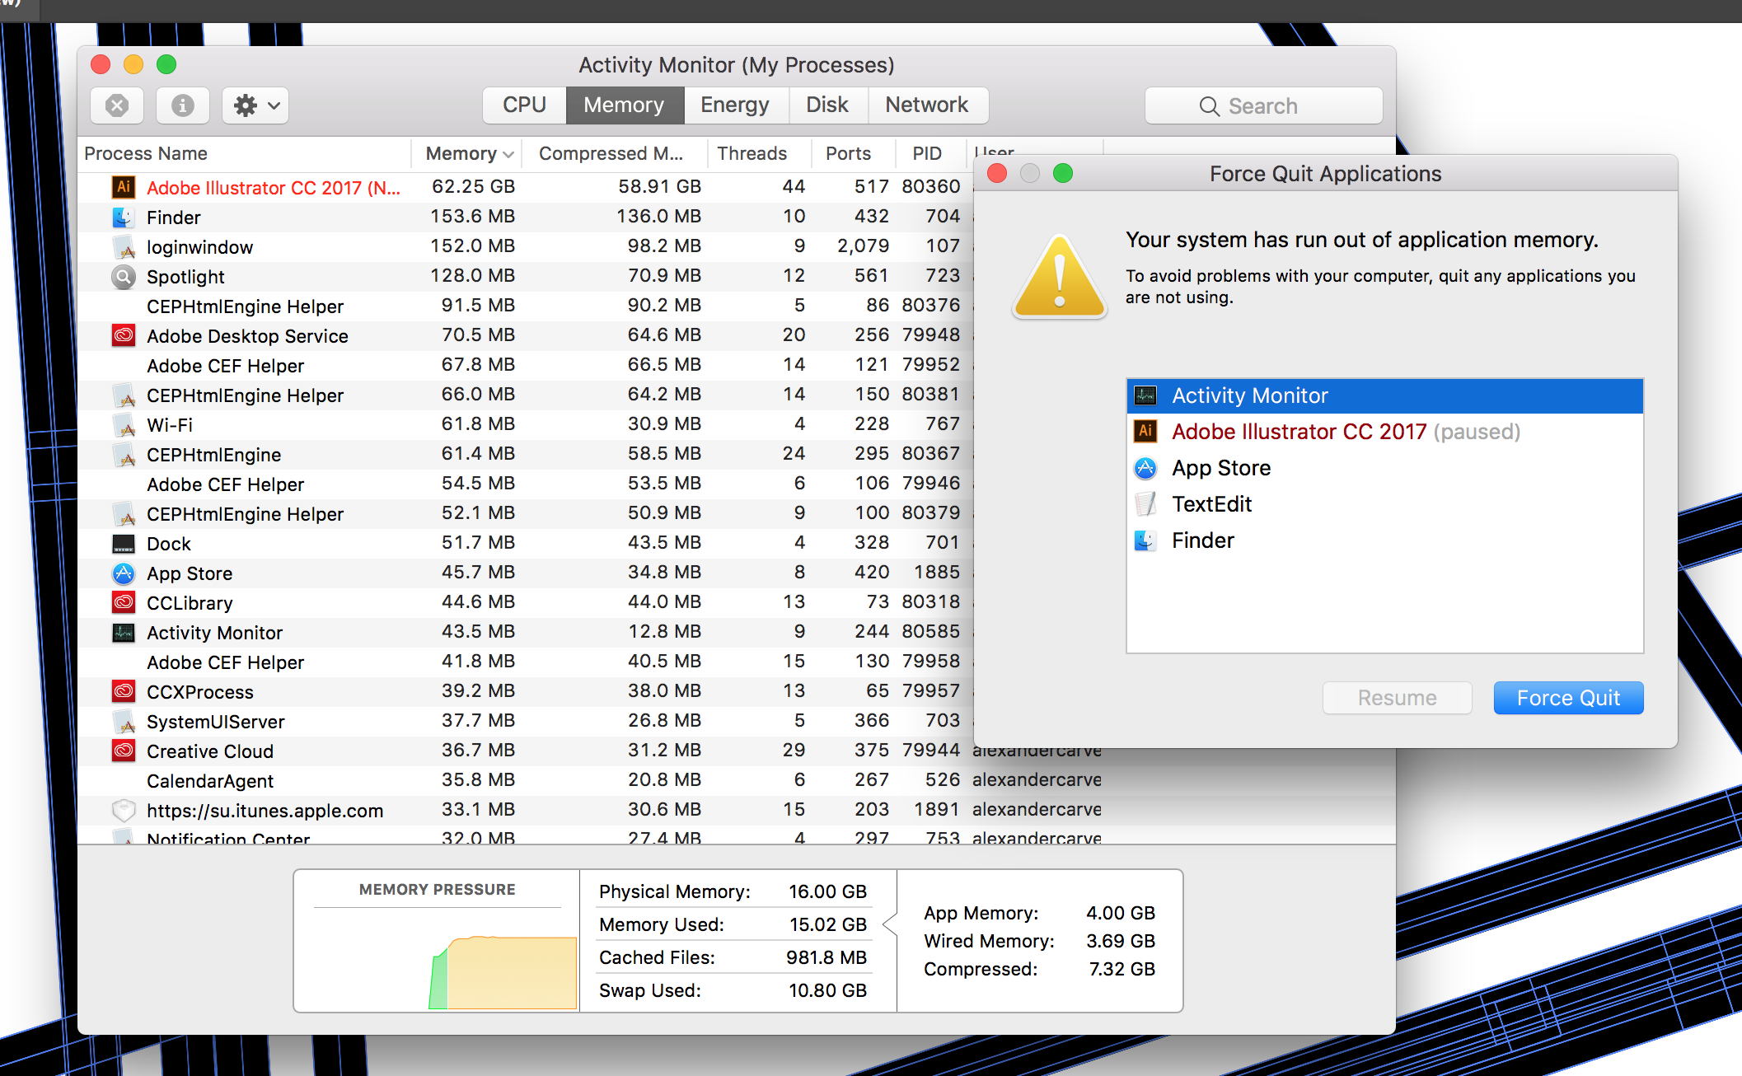Click the Compressed 7.32 GB value

1122,969
